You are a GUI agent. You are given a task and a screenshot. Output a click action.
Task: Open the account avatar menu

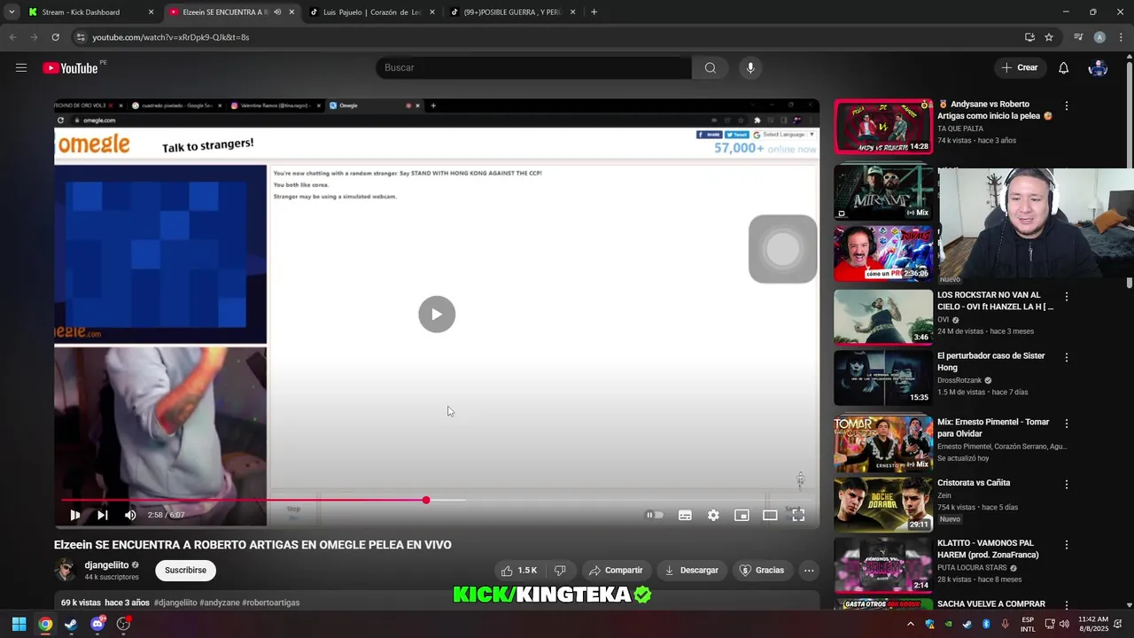click(x=1098, y=67)
